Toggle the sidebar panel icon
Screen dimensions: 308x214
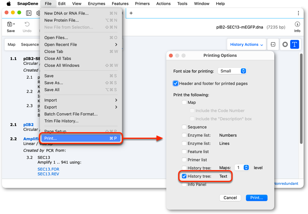[x=29, y=13]
